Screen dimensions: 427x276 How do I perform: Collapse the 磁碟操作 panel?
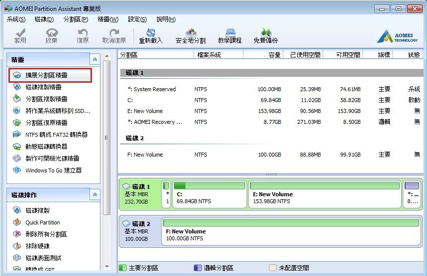tap(95, 195)
